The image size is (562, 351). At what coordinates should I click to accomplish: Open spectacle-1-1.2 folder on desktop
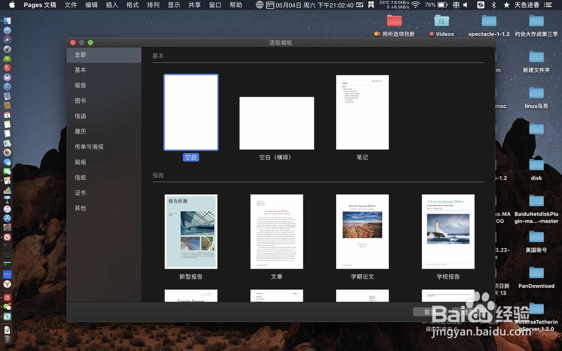(489, 21)
